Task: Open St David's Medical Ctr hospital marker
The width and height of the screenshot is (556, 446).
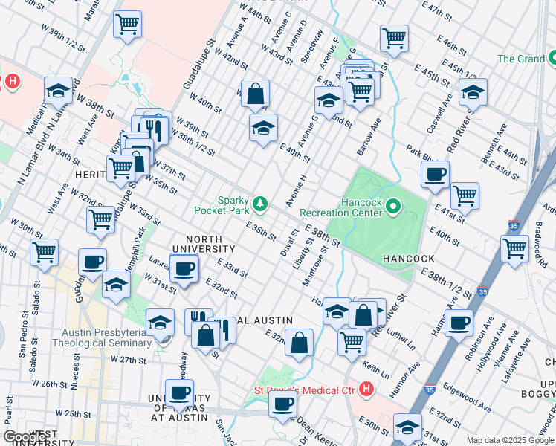Action: (365, 389)
